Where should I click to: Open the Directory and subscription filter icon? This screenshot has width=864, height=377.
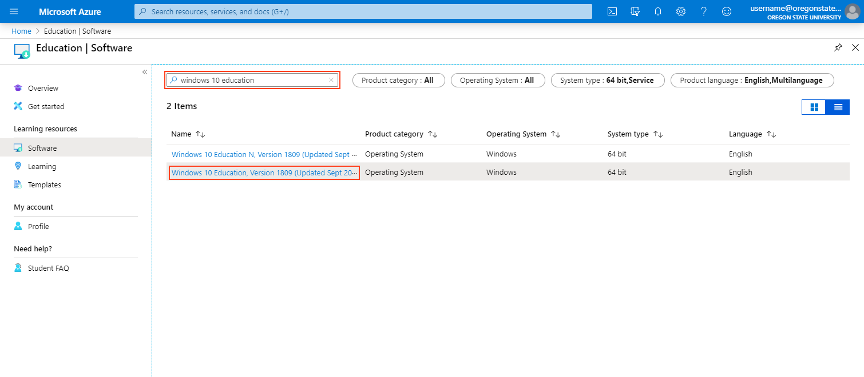(635, 11)
